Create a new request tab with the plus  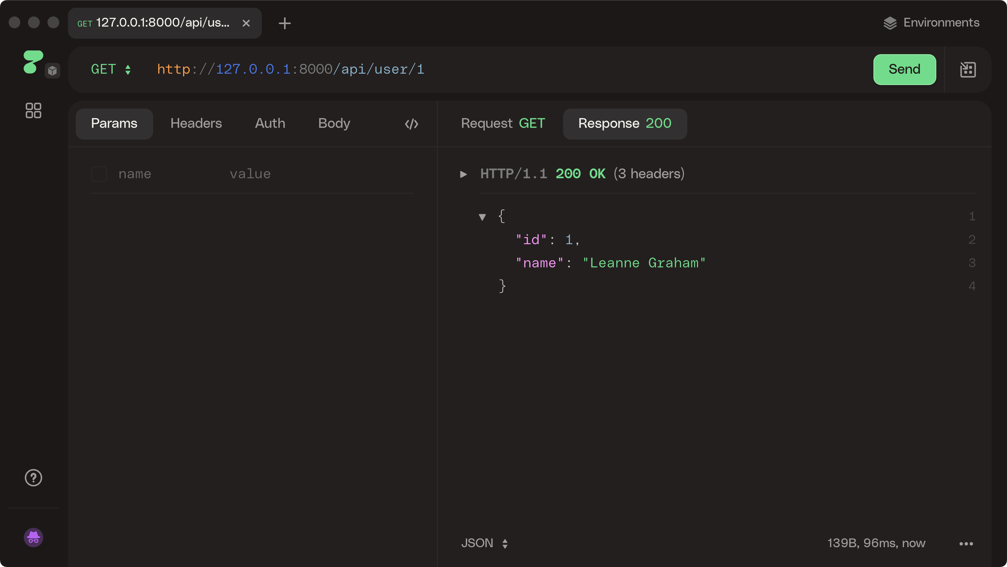coord(285,23)
